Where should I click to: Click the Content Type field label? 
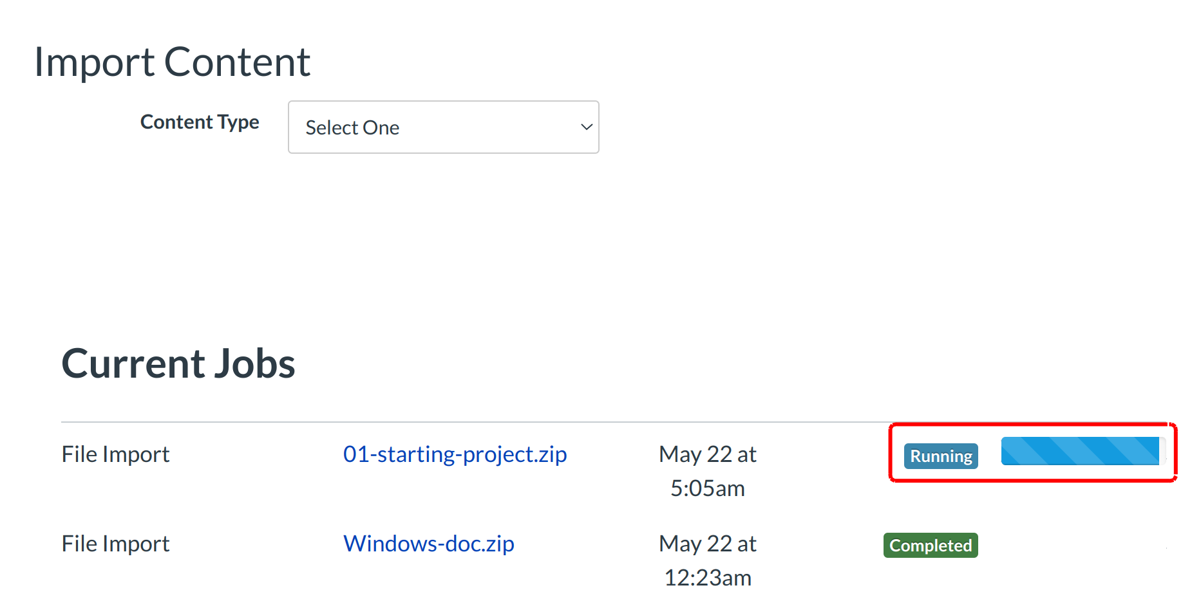(200, 122)
